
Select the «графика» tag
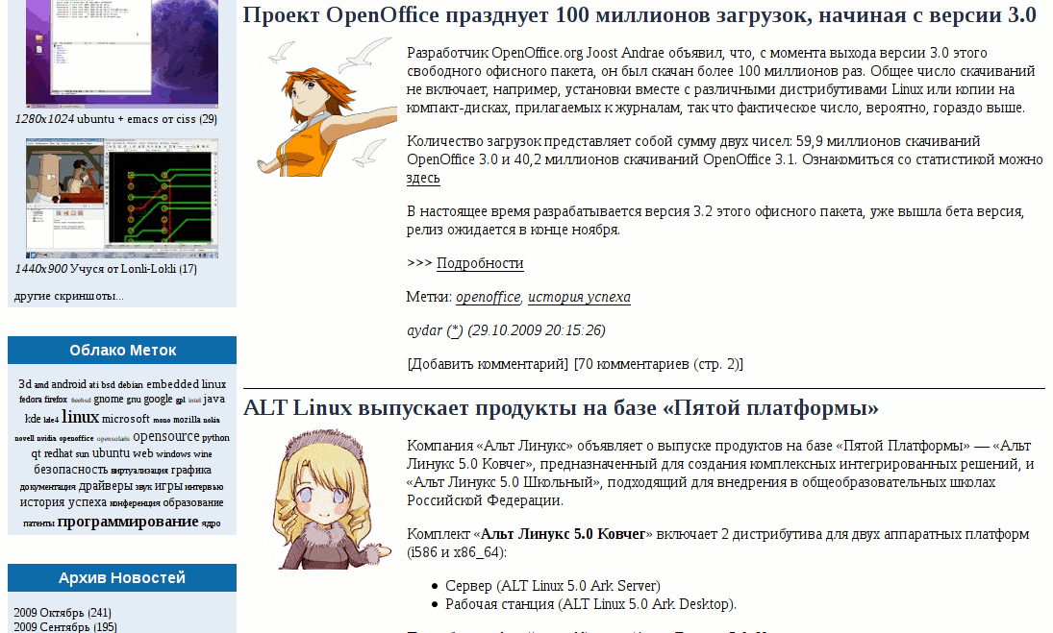[x=190, y=470]
